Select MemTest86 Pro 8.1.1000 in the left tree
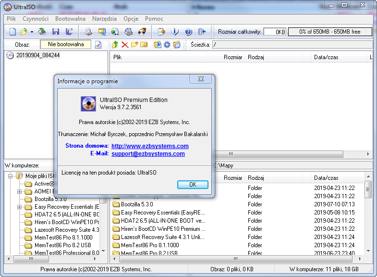Image resolution: width=377 pixels, height=277 pixels. coord(63,238)
